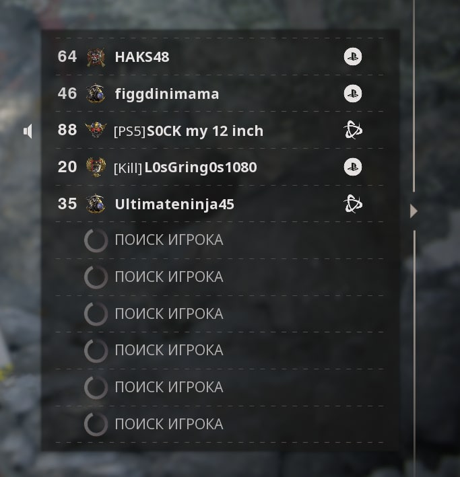Open HAKS48's emblem avatar
460x477 pixels.
96,57
